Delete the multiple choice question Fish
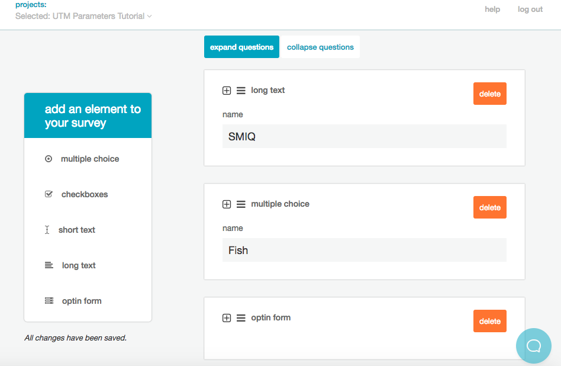Viewport: 561px width, 366px height. point(489,207)
